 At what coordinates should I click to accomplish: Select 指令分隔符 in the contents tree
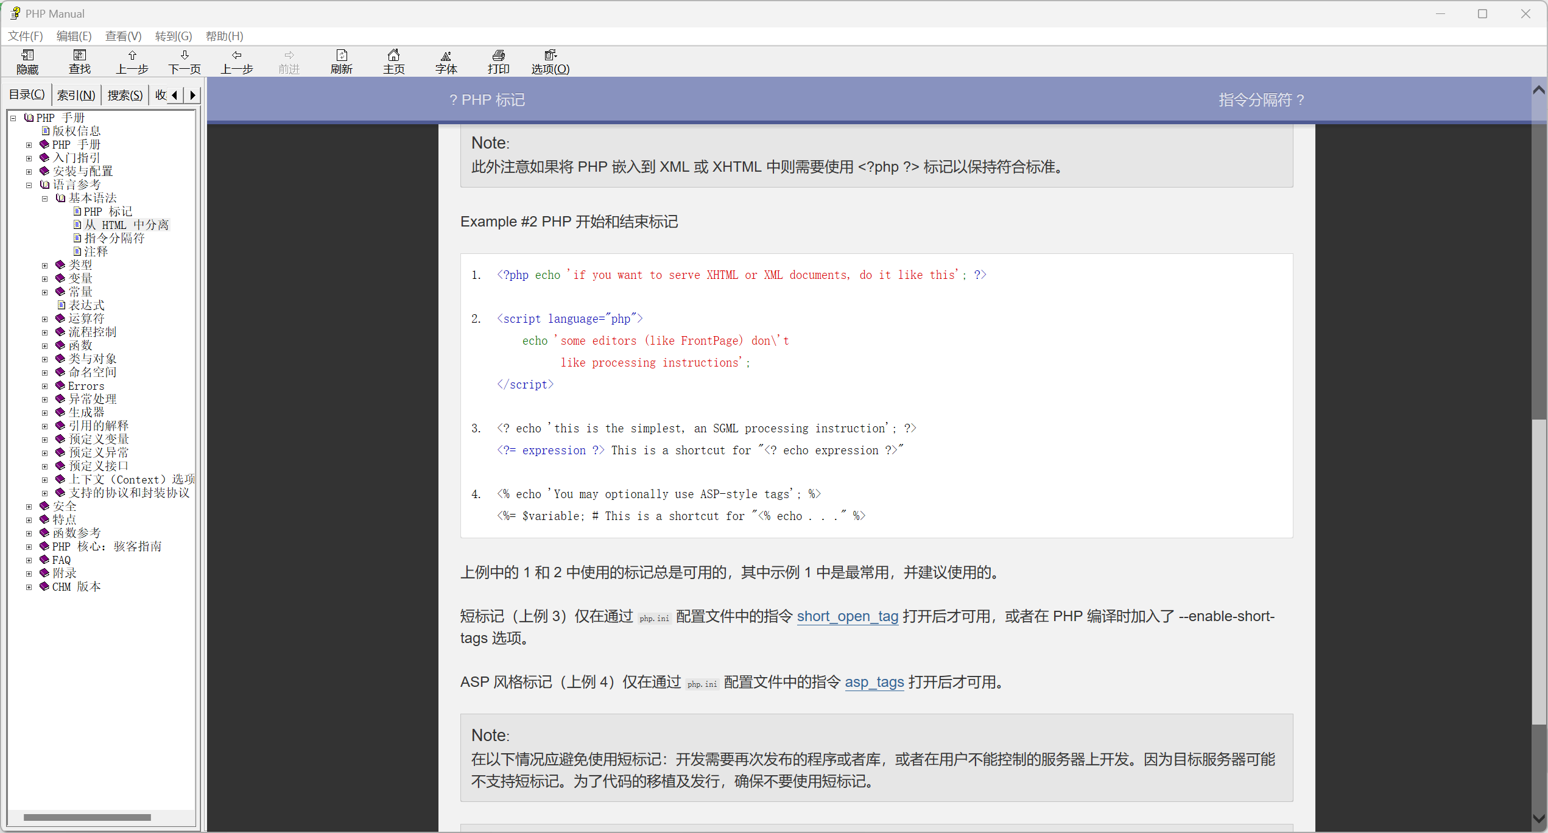tap(114, 238)
